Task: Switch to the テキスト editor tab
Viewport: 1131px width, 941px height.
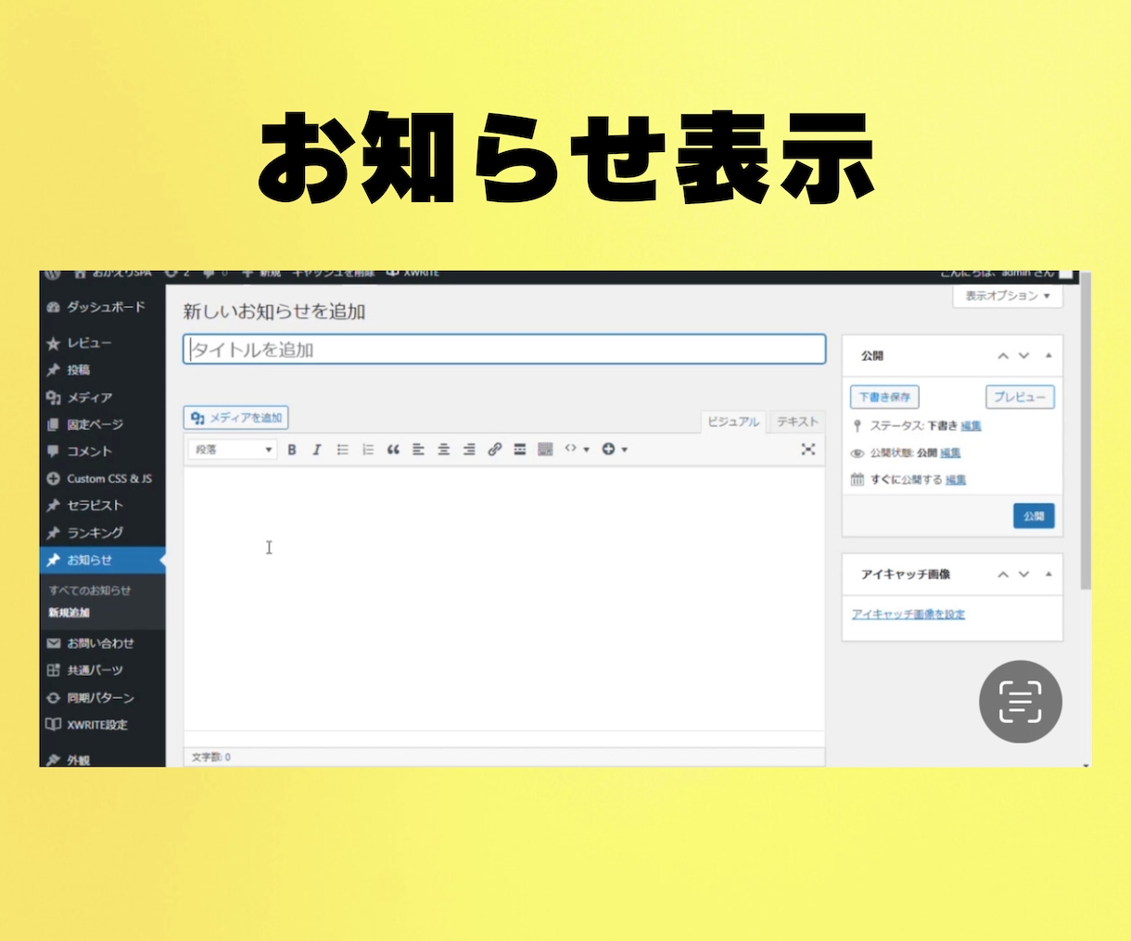Action: (797, 422)
